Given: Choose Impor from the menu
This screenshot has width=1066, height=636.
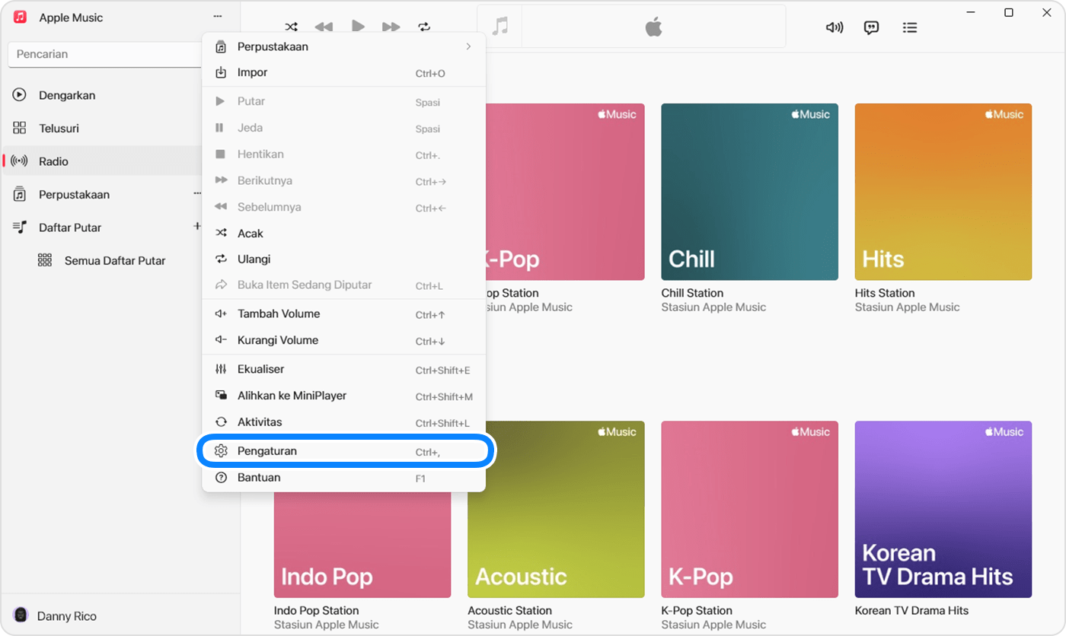Looking at the screenshot, I should 343,73.
